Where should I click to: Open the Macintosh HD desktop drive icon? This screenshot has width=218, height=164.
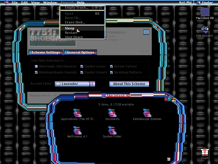(205, 12)
